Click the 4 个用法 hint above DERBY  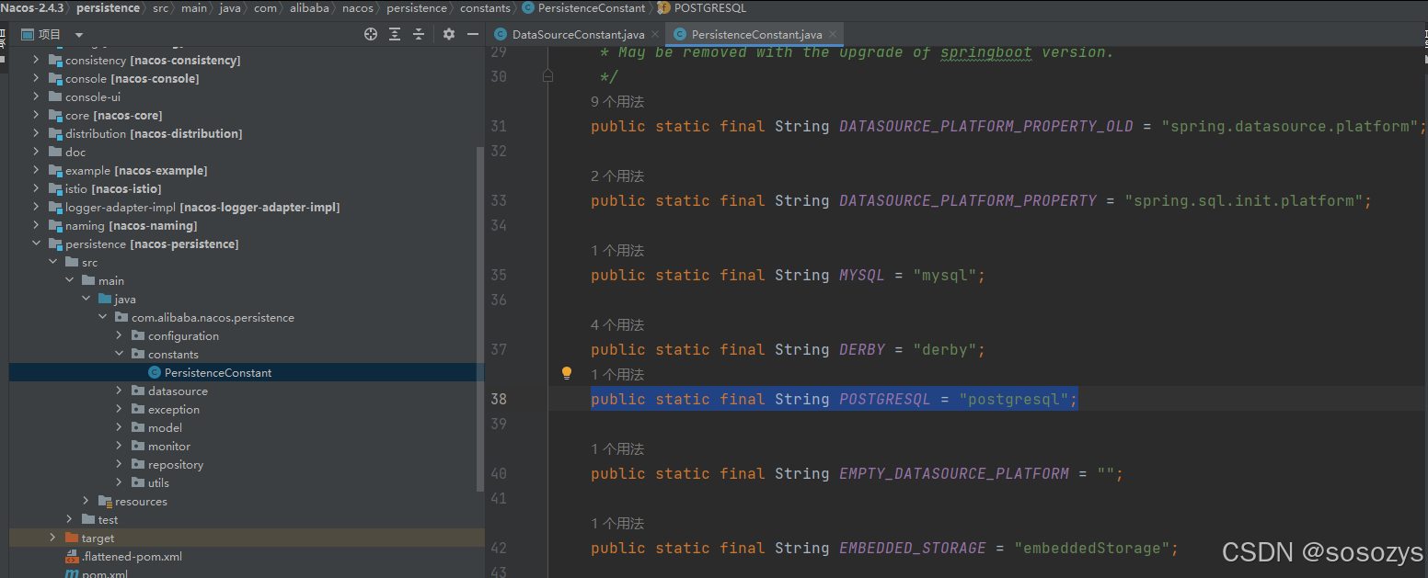(x=617, y=324)
